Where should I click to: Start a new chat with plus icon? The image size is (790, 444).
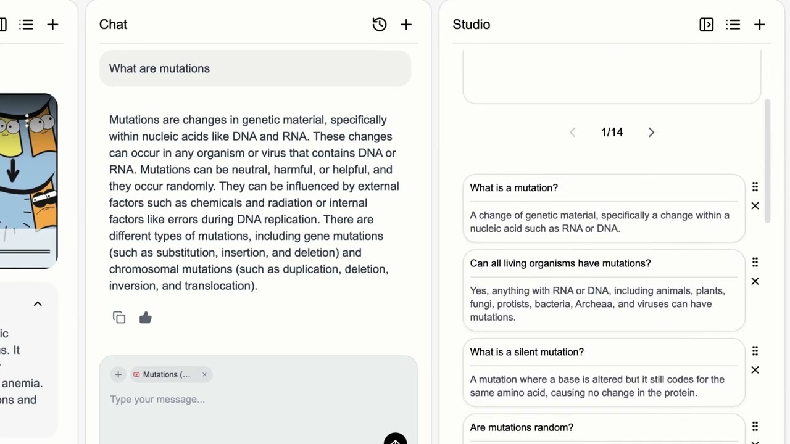(x=406, y=25)
